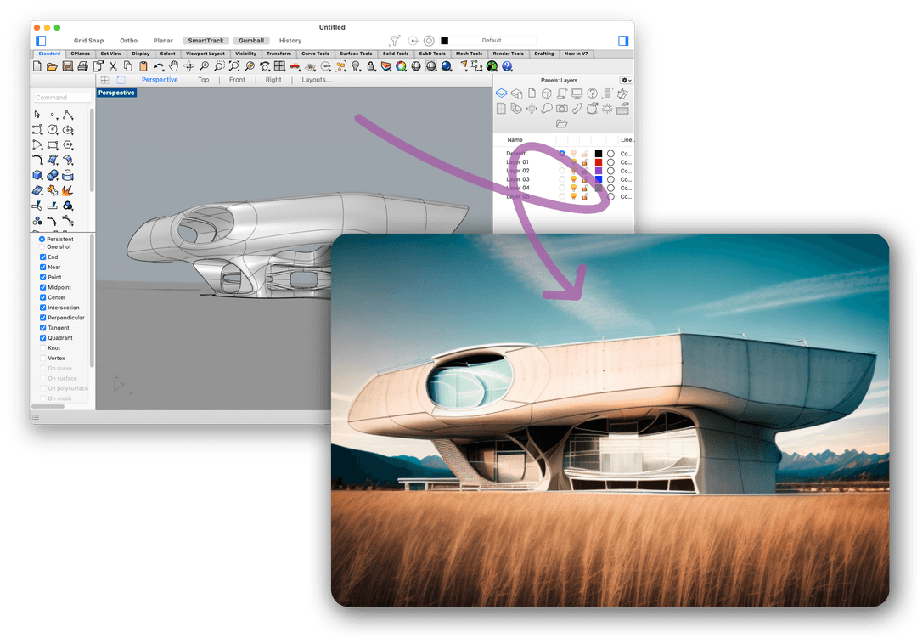
Task: Uncheck the Midpoint object snap
Action: (x=43, y=287)
